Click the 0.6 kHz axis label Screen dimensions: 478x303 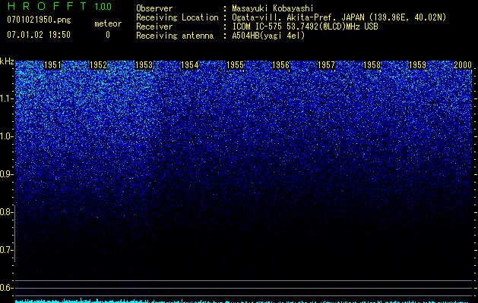(x=6, y=288)
